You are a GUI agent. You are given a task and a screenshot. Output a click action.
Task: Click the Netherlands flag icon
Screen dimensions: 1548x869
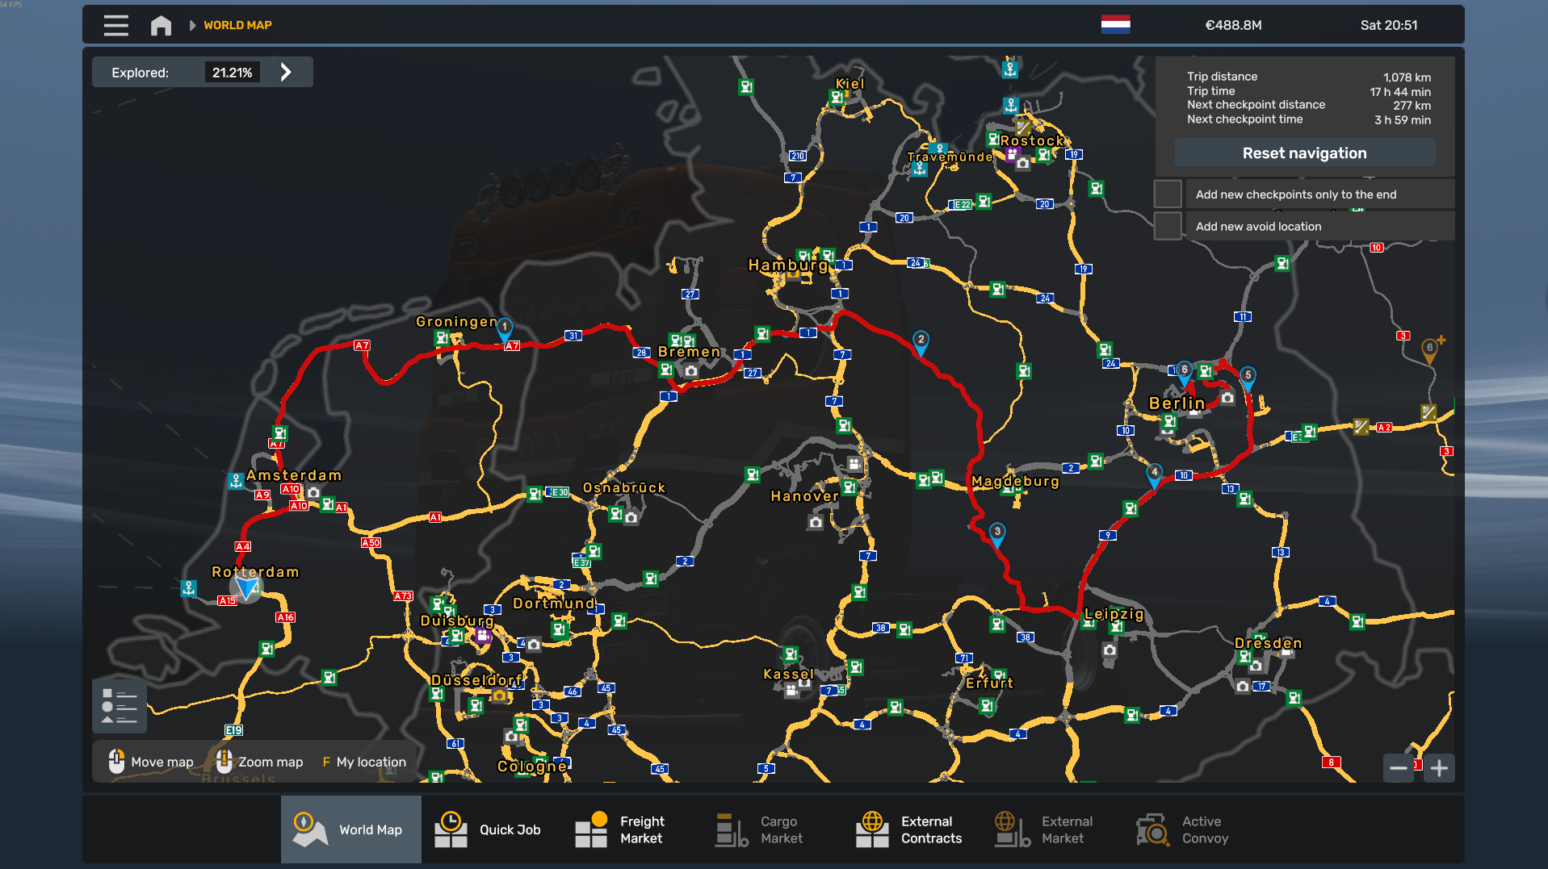tap(1115, 25)
